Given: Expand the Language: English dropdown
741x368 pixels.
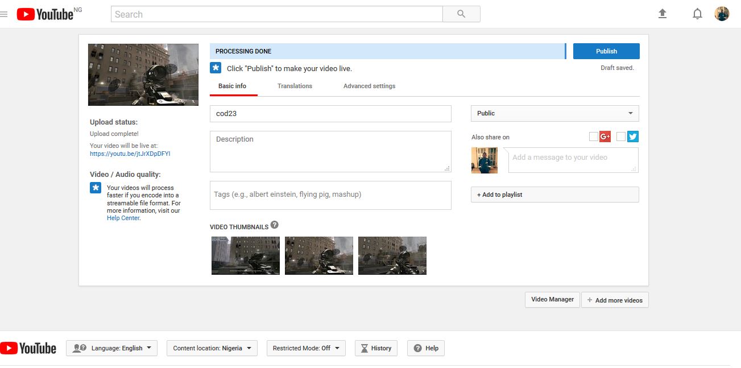Looking at the screenshot, I should (x=112, y=348).
